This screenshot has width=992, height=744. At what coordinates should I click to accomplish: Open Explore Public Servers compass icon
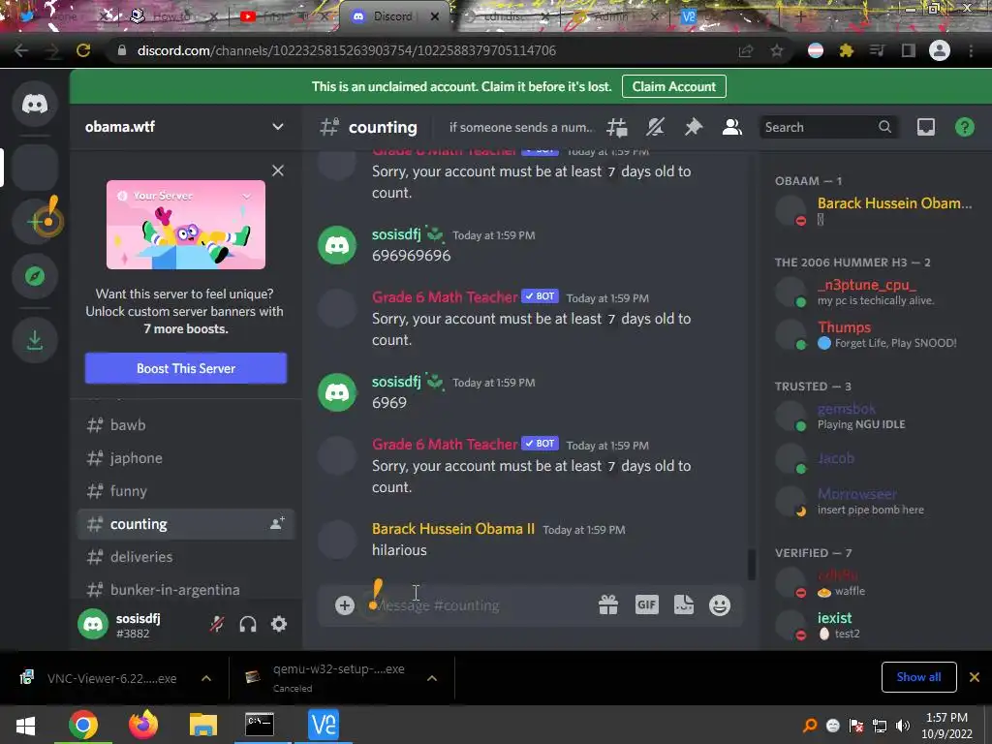[x=35, y=276]
